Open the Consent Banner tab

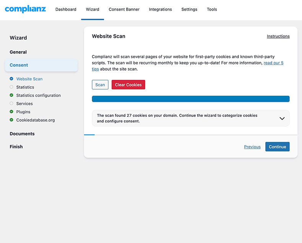[x=124, y=9]
